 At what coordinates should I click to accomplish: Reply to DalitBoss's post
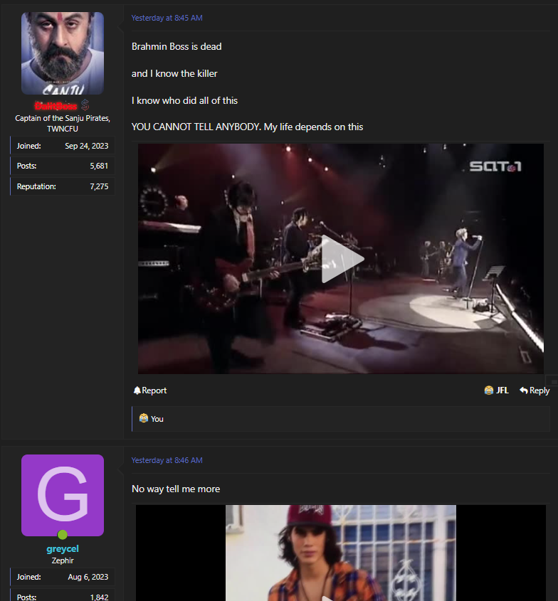click(x=535, y=390)
